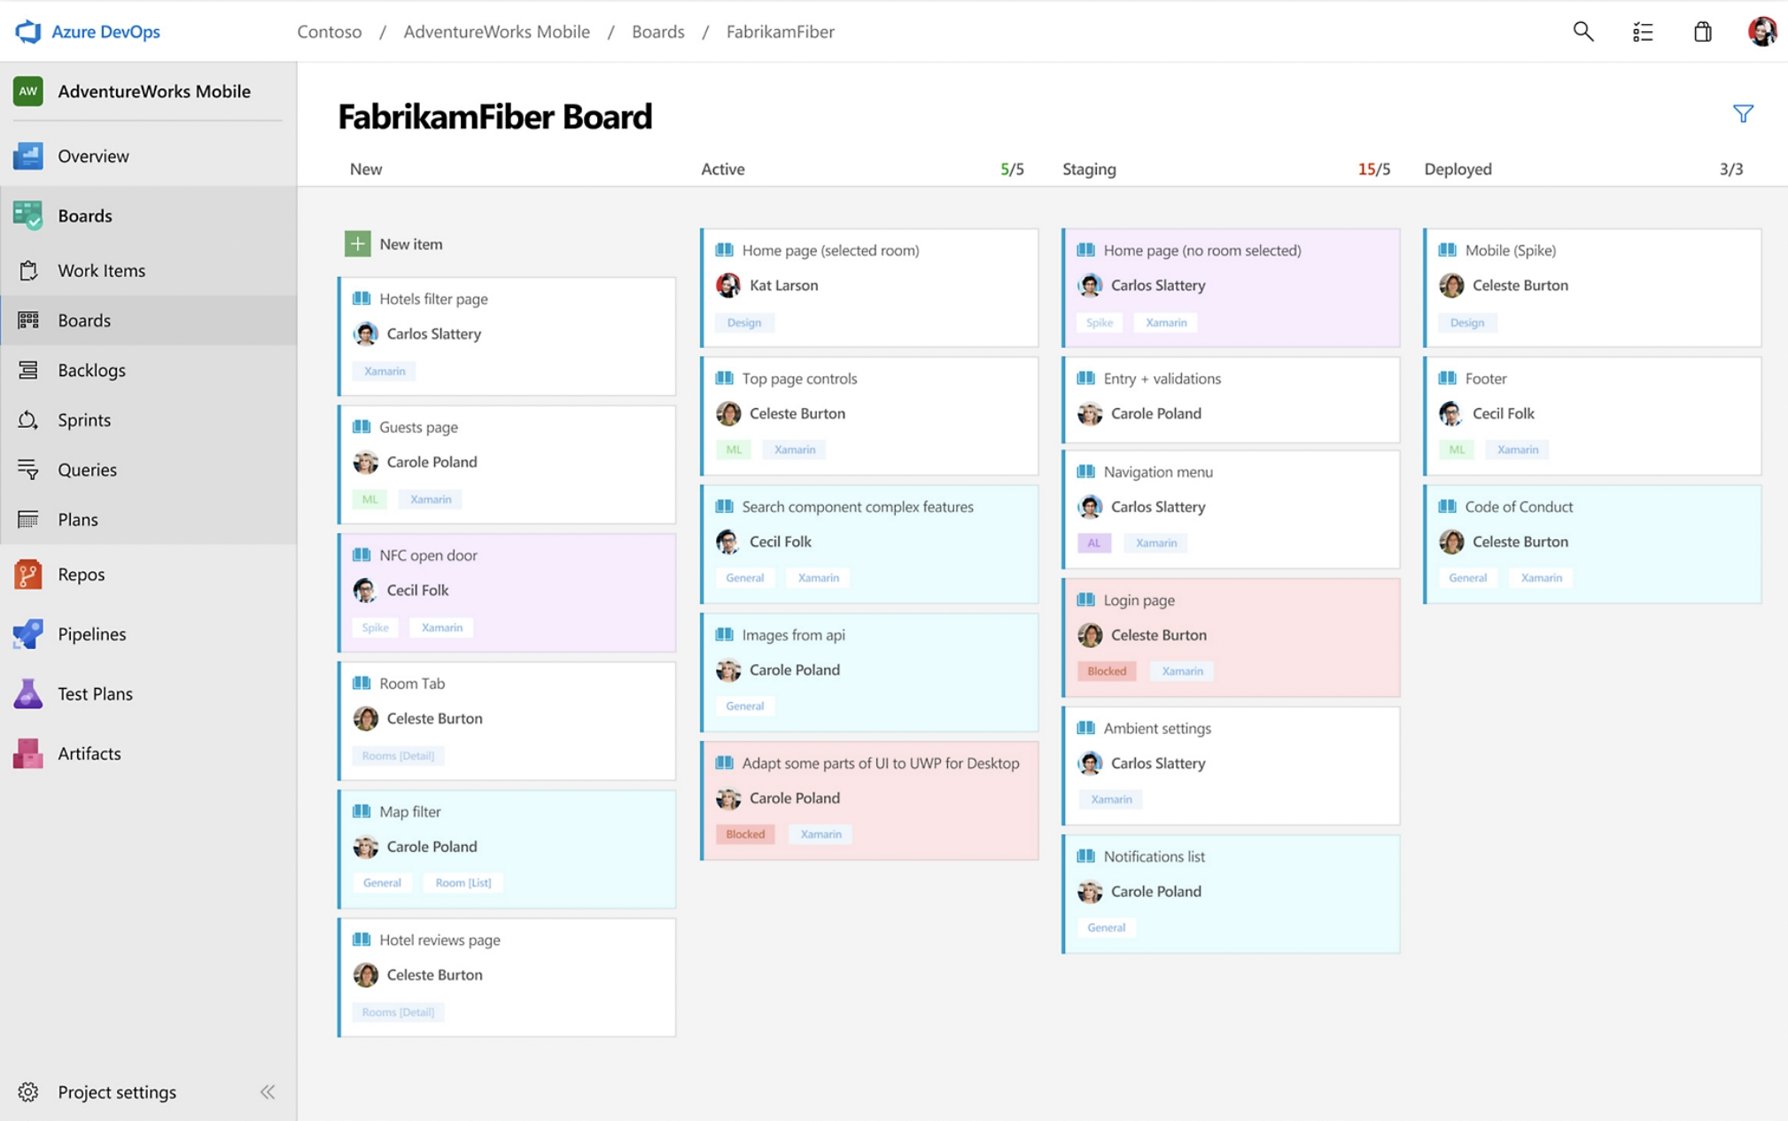Screen dimensions: 1788x1121
Task: Open Project settings
Action: [x=116, y=1092]
